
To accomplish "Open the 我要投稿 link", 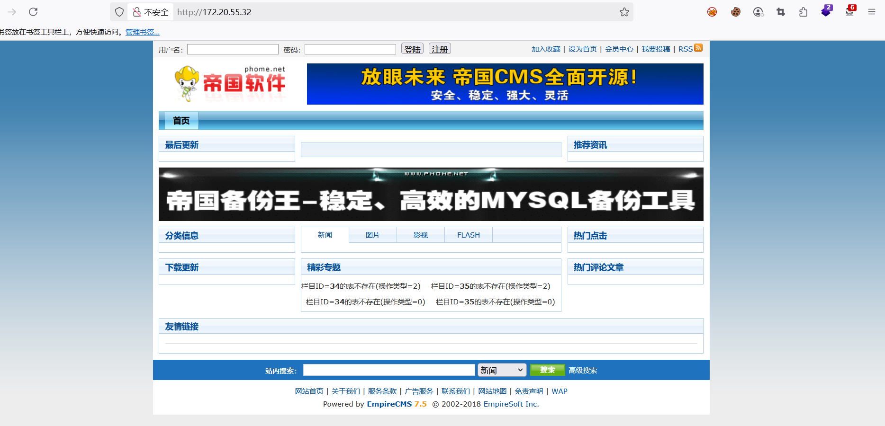I will (656, 49).
